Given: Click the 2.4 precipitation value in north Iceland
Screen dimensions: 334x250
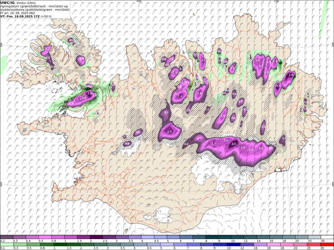Looking at the screenshot, I should point(180,96).
